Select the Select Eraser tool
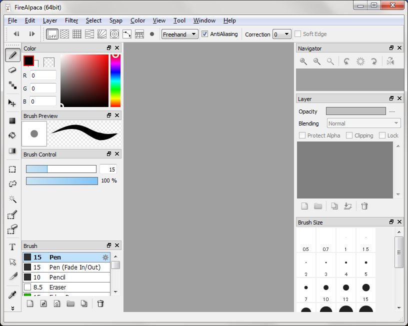 point(12,229)
